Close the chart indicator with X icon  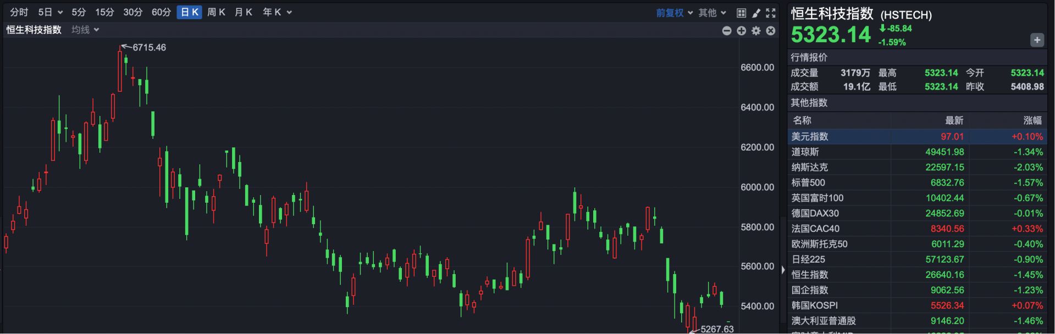771,31
